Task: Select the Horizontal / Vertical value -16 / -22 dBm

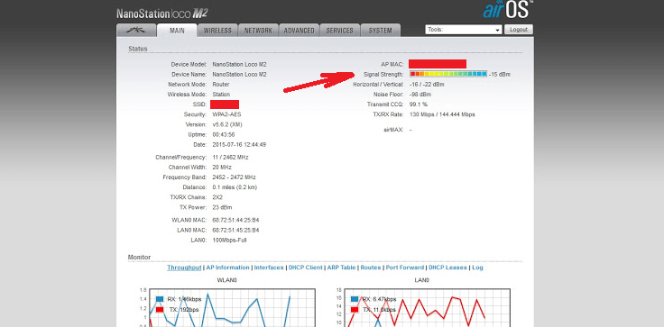Action: pyautogui.click(x=427, y=85)
